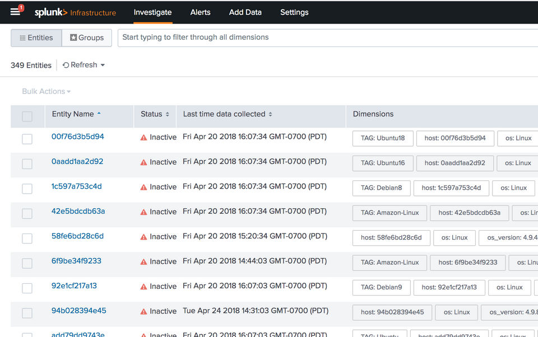Click the circular Refresh icon
This screenshot has width=538, height=337.
point(66,65)
